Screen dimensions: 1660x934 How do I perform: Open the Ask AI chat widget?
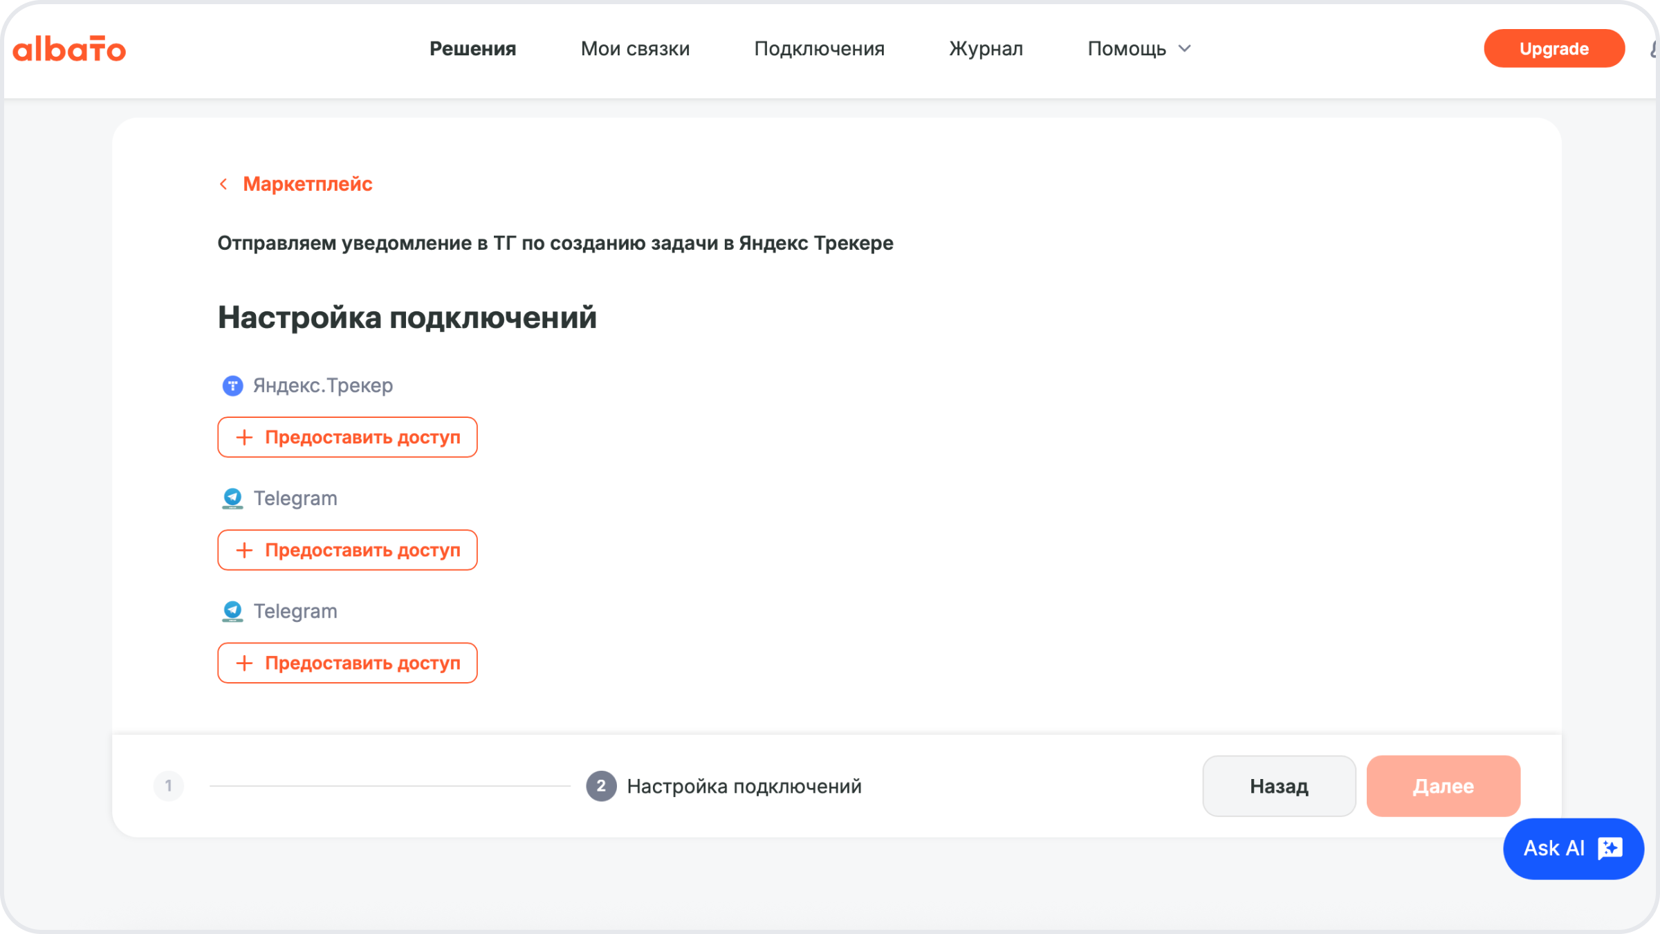1573,848
